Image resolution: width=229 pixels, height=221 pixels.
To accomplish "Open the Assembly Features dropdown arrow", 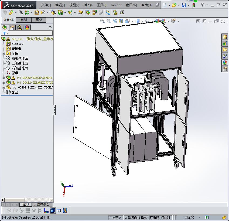I will coord(65,13).
